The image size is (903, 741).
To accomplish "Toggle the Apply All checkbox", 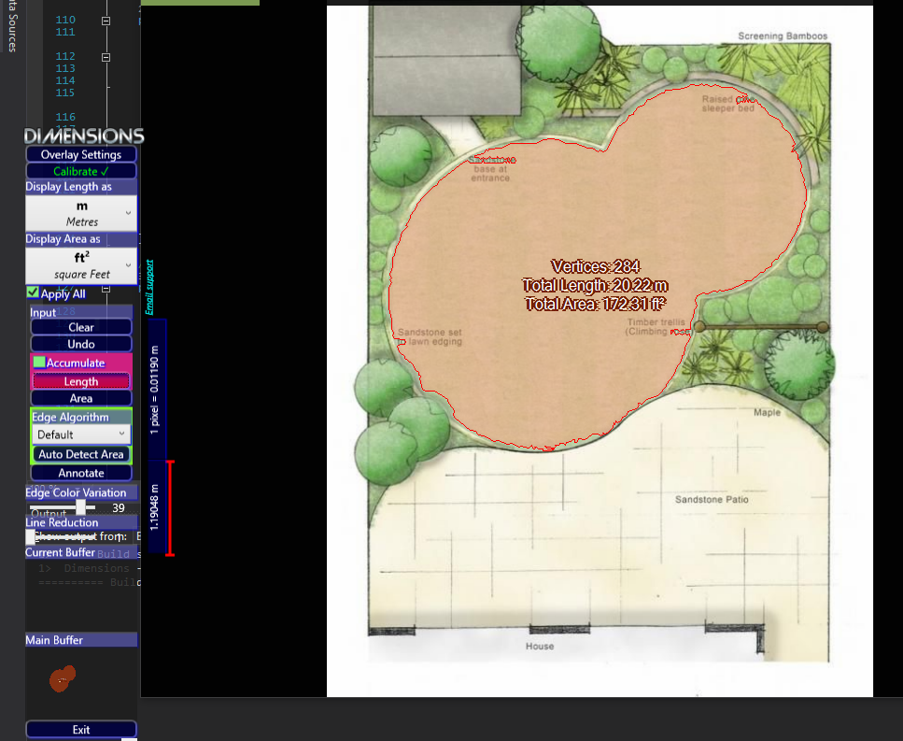I will 34,293.
